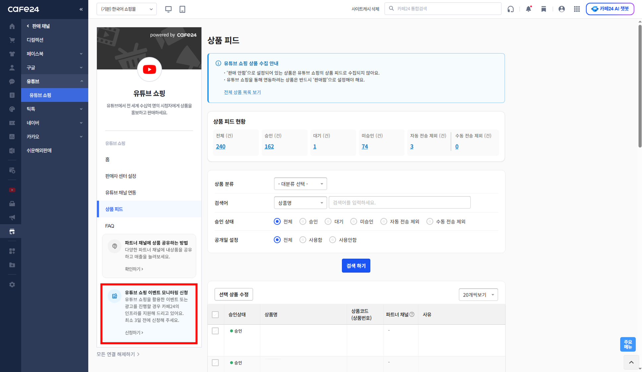Image resolution: width=642 pixels, height=372 pixels.
Task: Select 사용안함 radio for 공개일 설정
Action: (x=332, y=240)
